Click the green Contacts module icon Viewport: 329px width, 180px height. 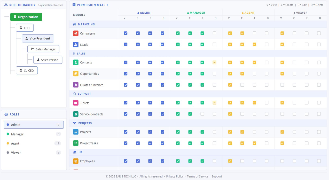pos(76,62)
